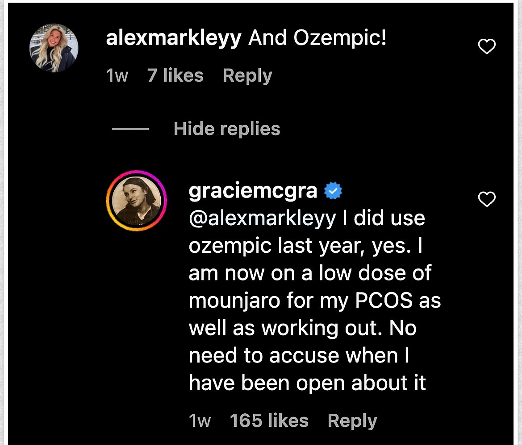Toggle replies visibility under the comment
This screenshot has height=445, width=522.
click(226, 128)
